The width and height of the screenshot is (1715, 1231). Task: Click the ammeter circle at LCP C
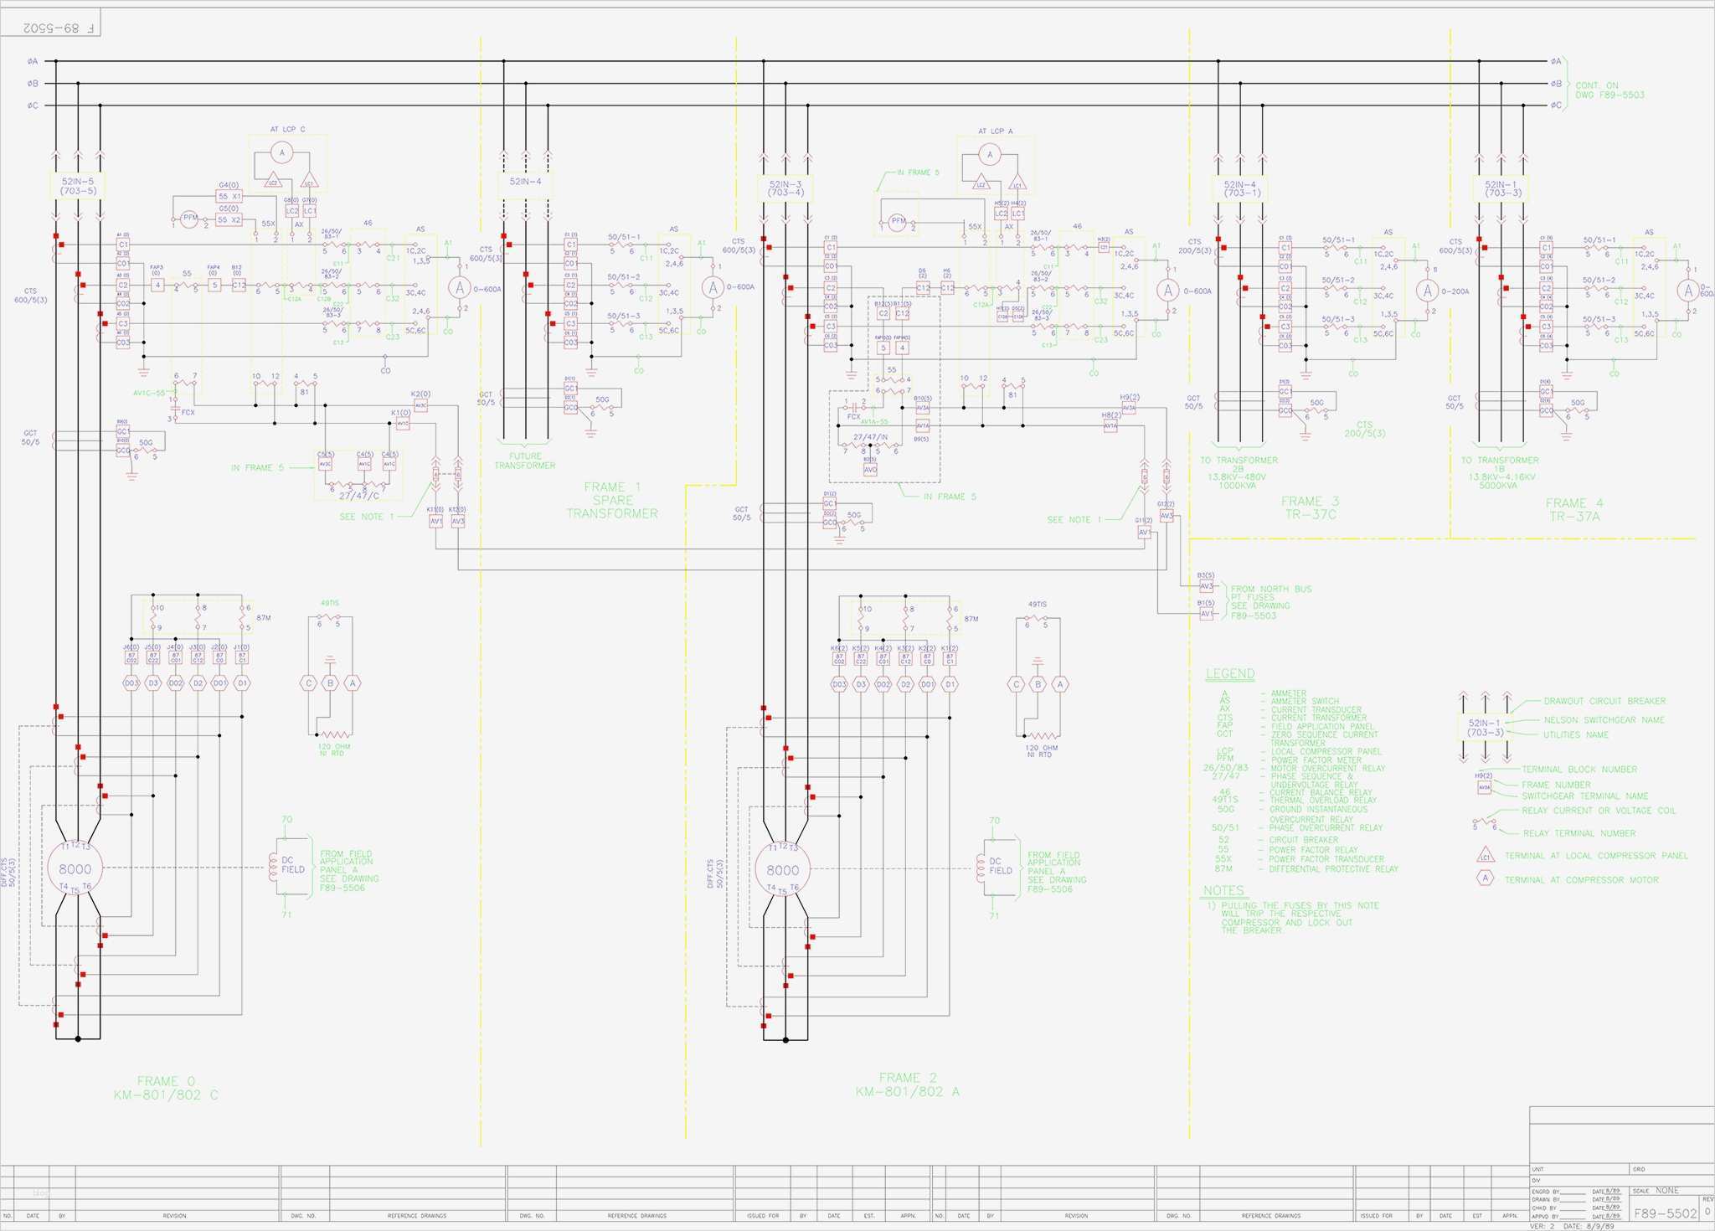tap(282, 152)
